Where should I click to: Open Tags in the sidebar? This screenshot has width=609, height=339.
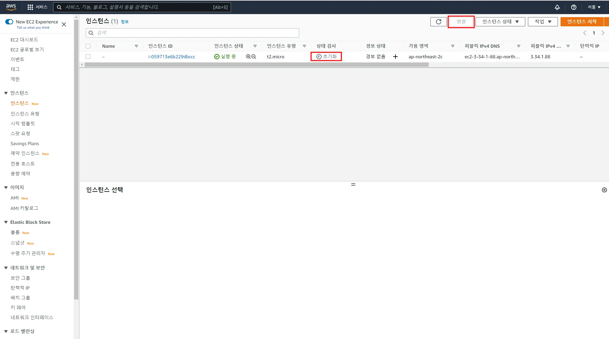pos(15,69)
